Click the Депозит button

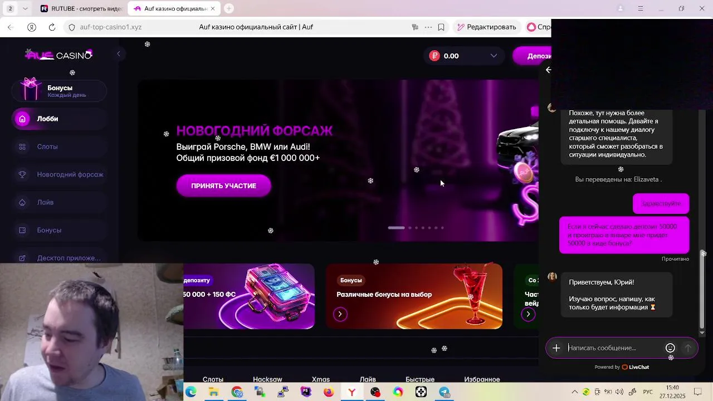pos(532,56)
